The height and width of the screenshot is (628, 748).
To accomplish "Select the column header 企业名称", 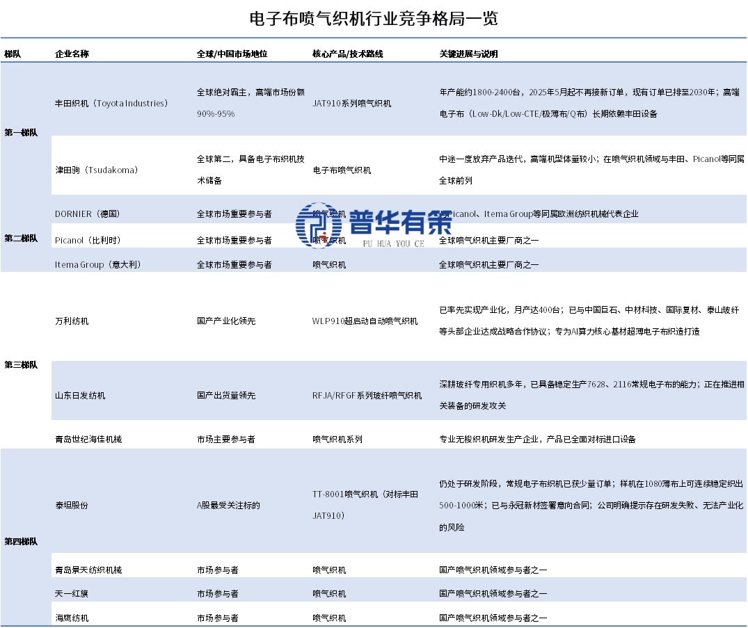I will click(72, 54).
